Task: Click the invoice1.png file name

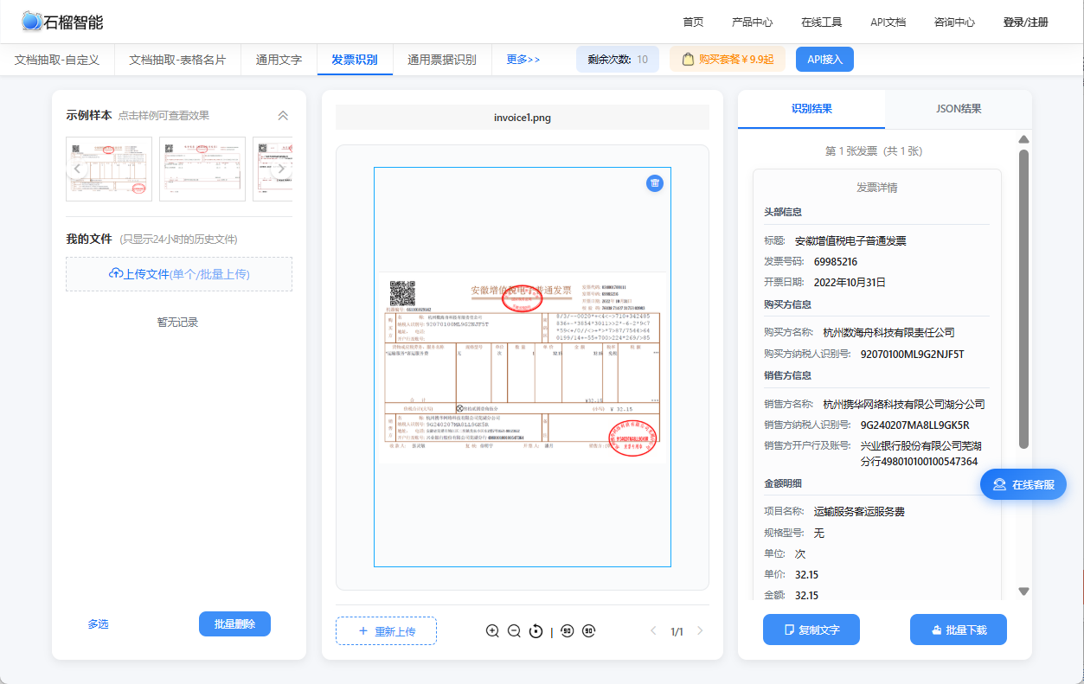Action: 523,118
